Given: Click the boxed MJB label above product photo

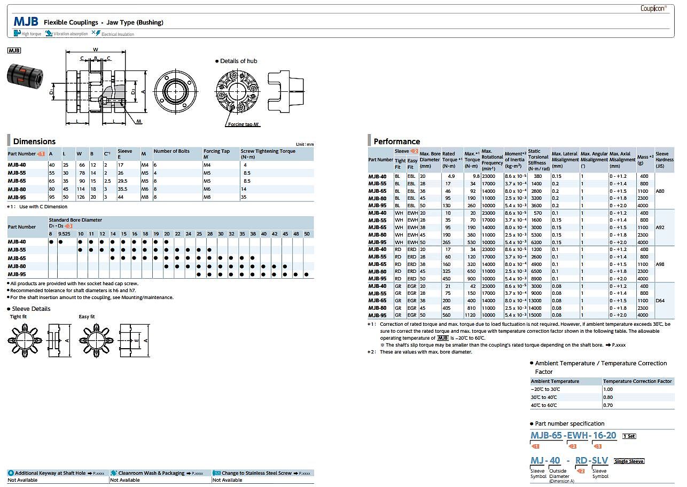Looking at the screenshot, I should coord(14,50).
